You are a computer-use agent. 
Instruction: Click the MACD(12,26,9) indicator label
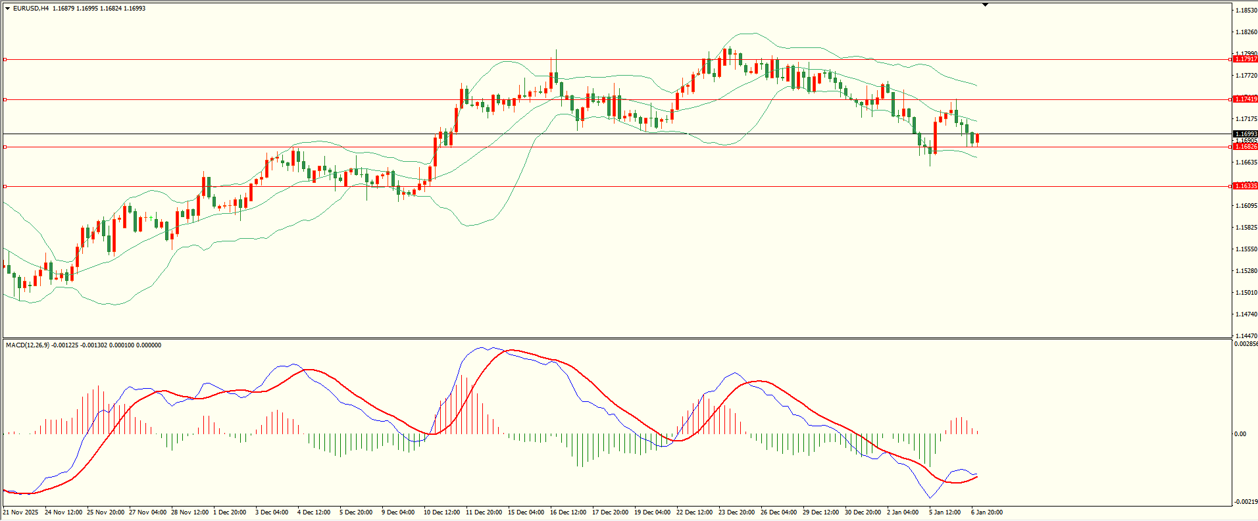click(27, 345)
